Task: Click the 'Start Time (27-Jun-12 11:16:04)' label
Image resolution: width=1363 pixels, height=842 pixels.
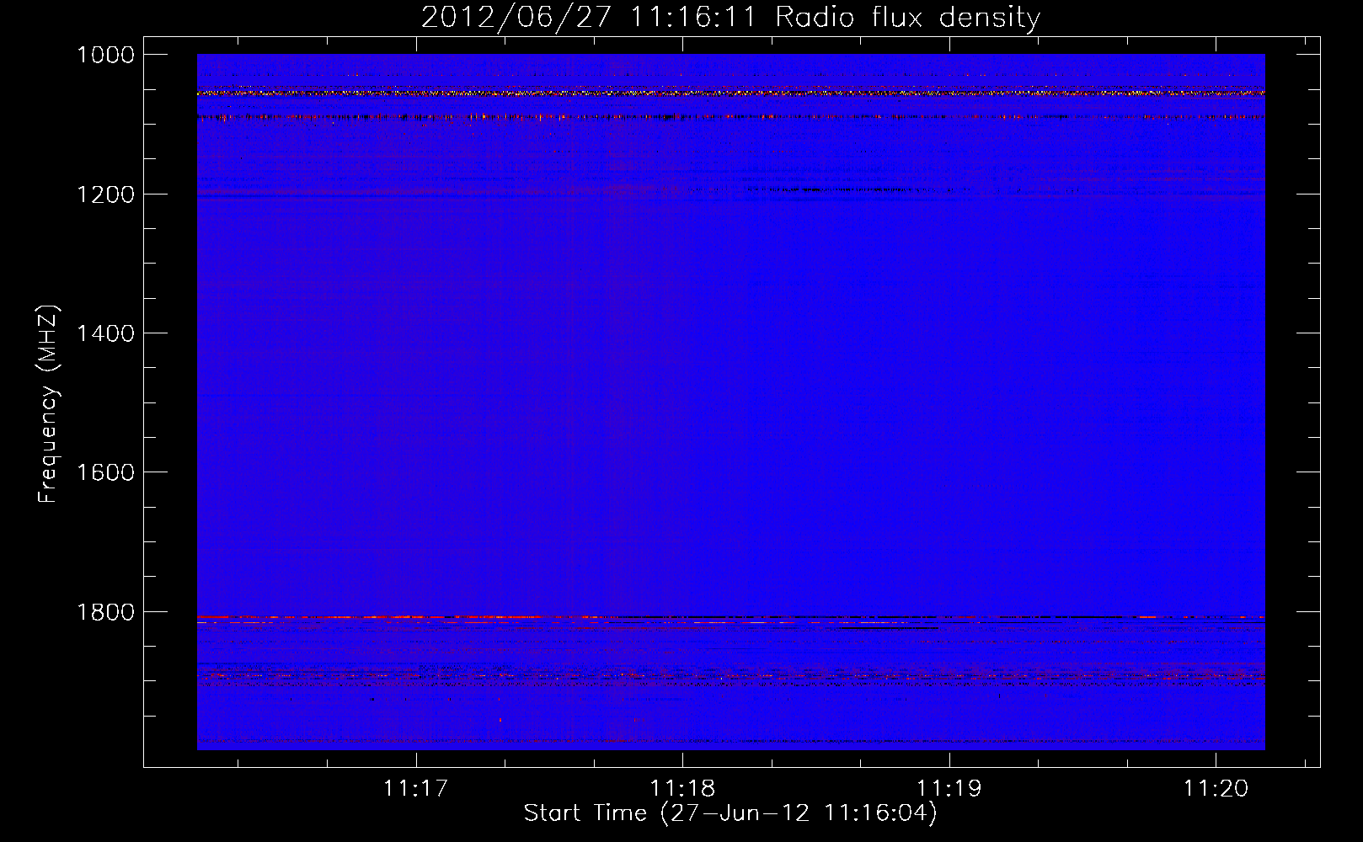Action: click(730, 813)
